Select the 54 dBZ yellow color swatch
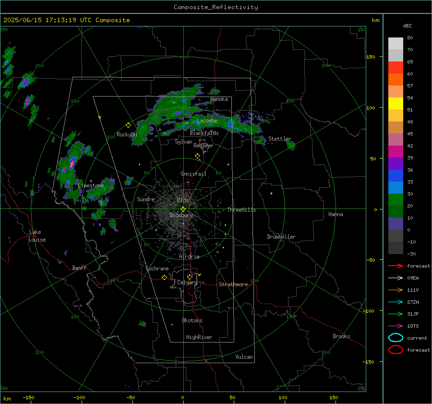The width and height of the screenshot is (432, 404). click(396, 103)
